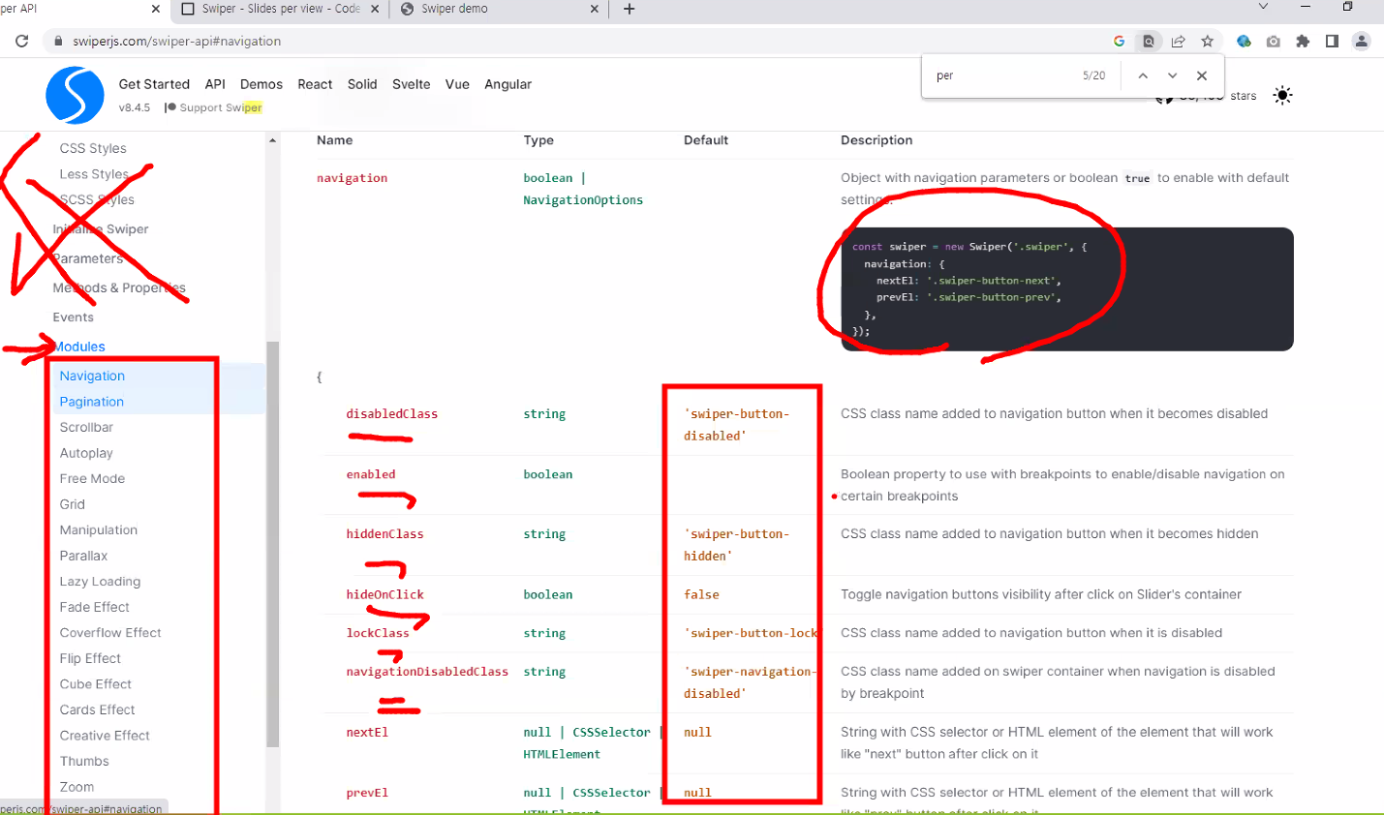Click the navigationDisabledClass parameter name
The width and height of the screenshot is (1384, 815).
pos(427,672)
